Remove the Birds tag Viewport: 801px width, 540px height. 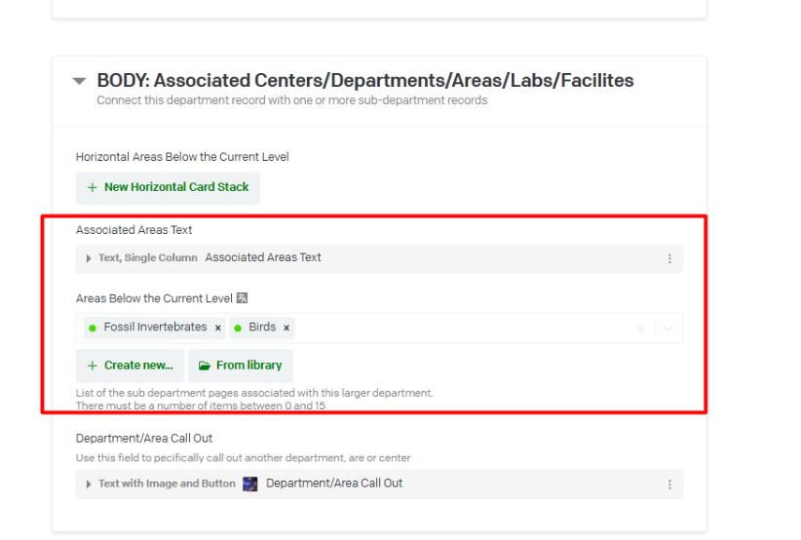(286, 328)
